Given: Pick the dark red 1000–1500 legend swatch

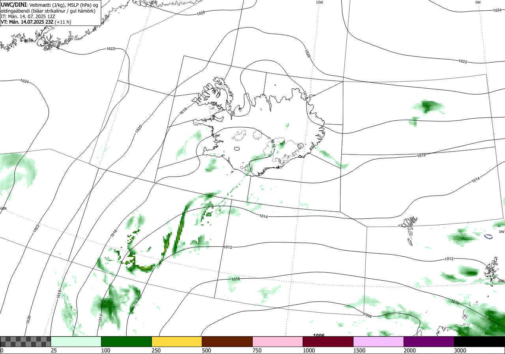Looking at the screenshot, I should coord(328,341).
